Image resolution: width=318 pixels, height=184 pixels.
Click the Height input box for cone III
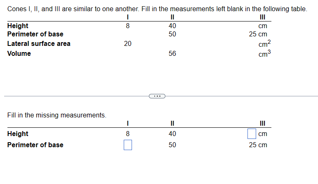coord(252,134)
